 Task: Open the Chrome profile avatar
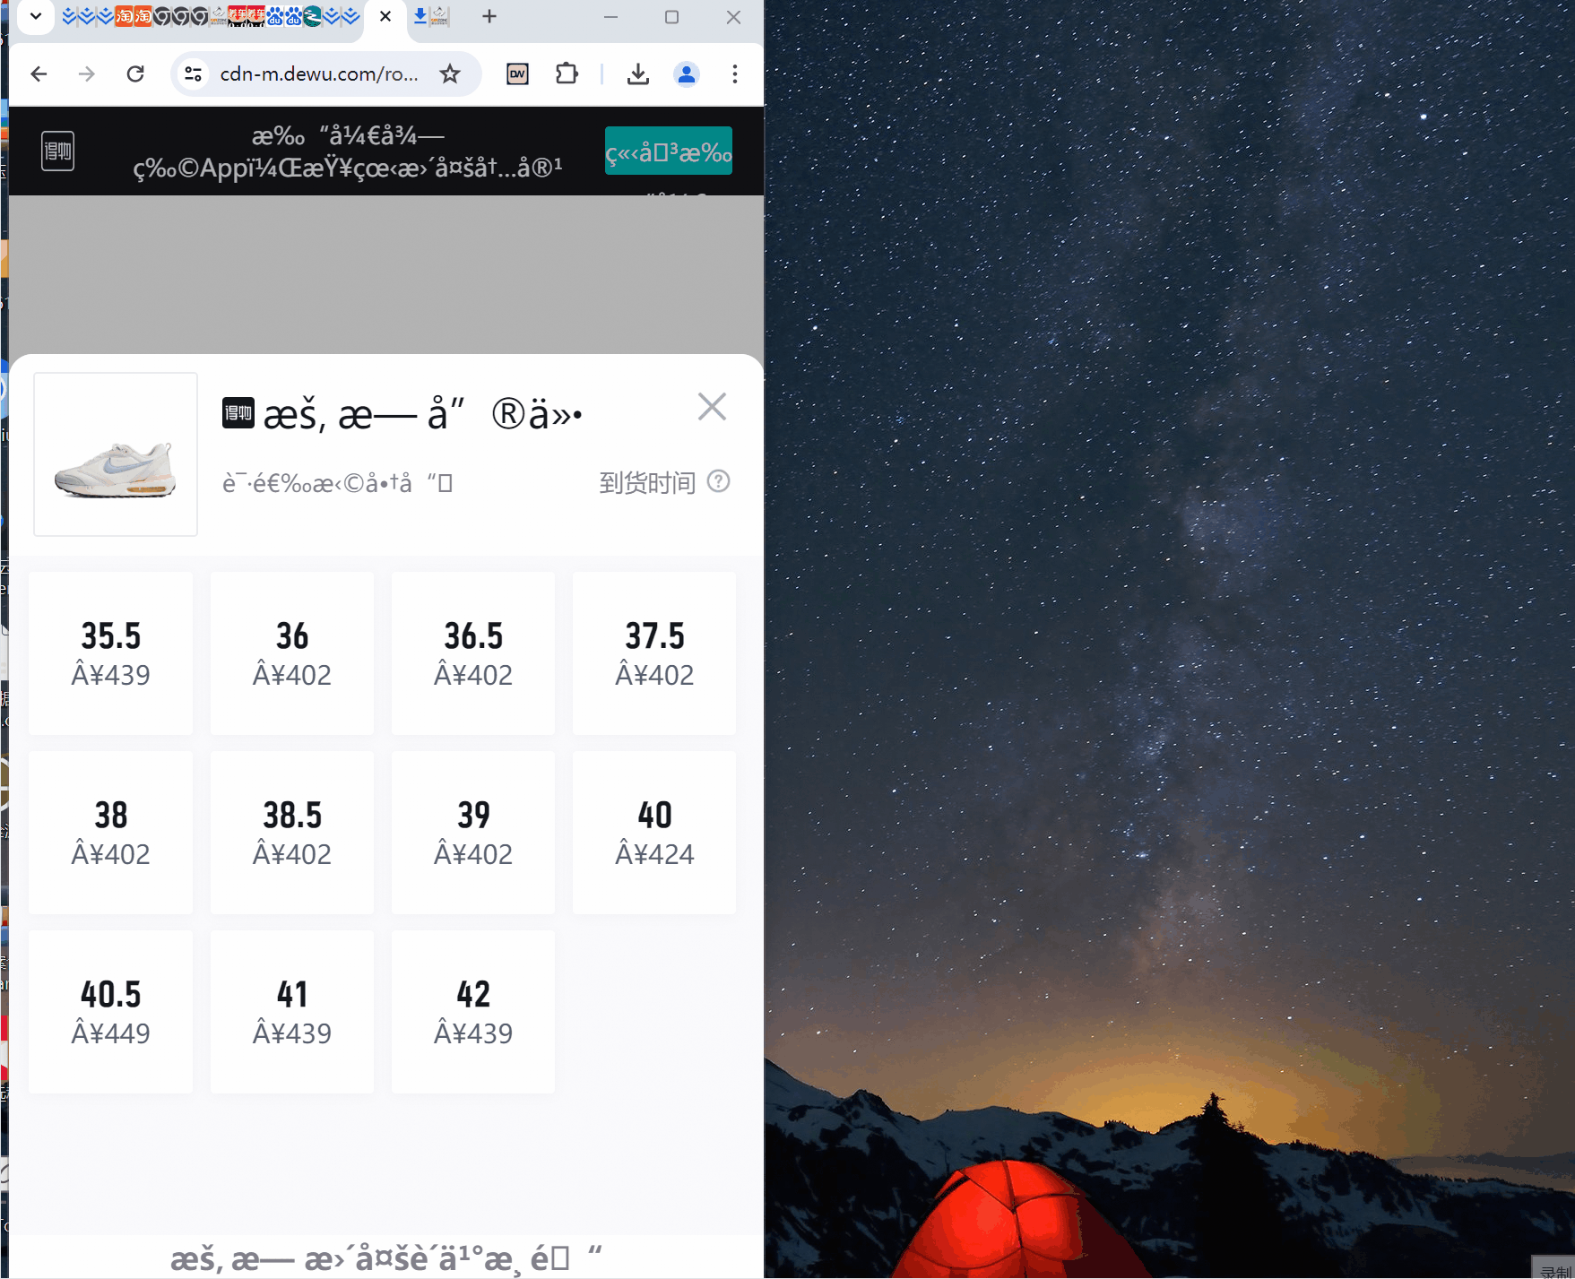point(687,73)
